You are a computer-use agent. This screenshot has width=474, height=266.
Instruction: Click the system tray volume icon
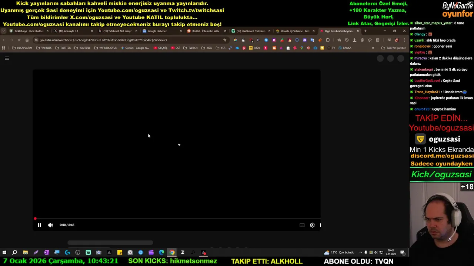(x=376, y=253)
